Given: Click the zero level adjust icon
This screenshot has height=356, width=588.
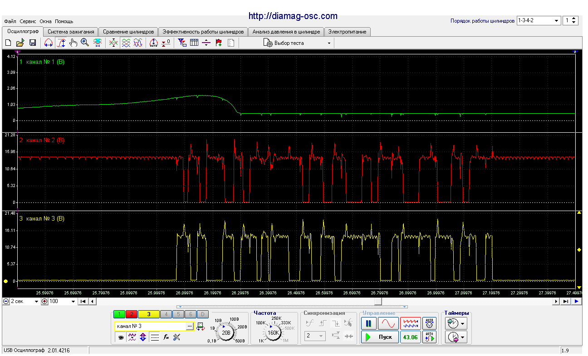Looking at the screenshot, I should 166,43.
